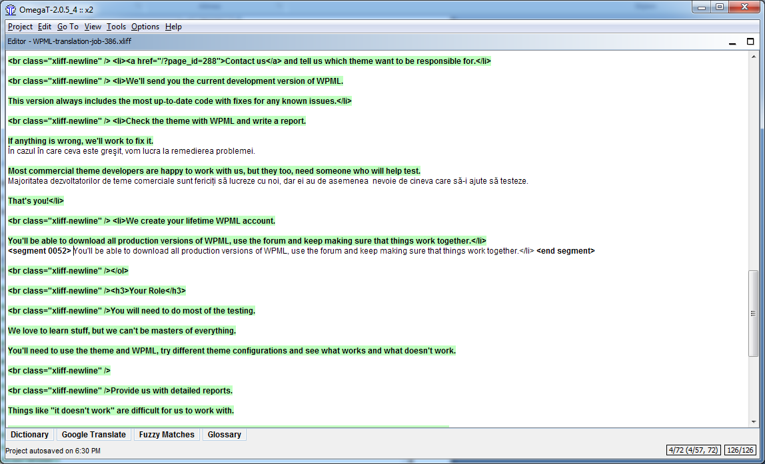Open the Go To menu
The height and width of the screenshot is (464, 765).
68,27
